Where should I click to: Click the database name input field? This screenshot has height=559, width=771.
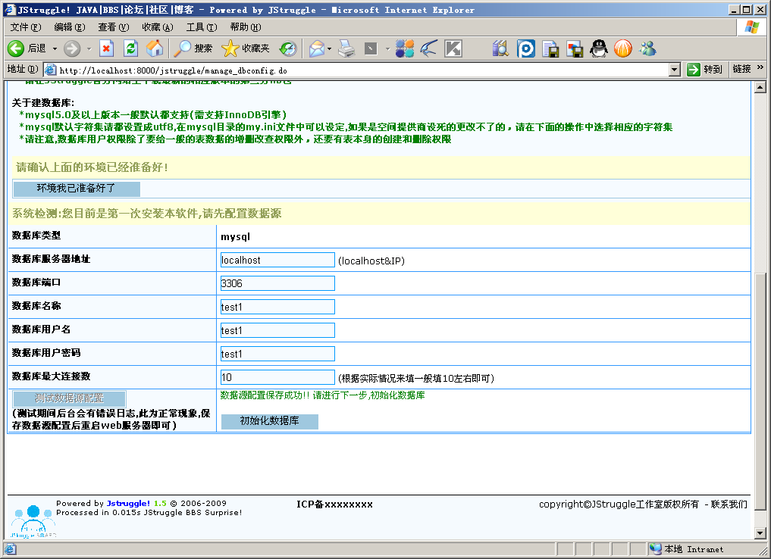pos(277,307)
